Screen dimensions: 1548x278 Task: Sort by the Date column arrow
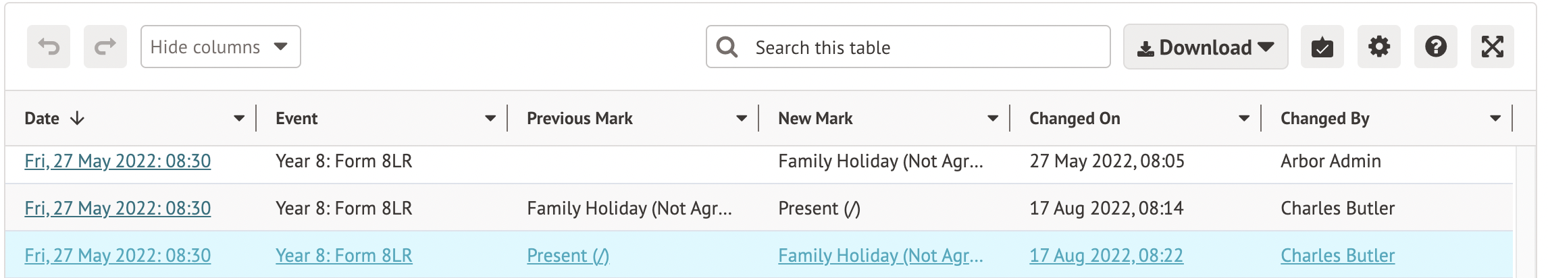coord(78,119)
